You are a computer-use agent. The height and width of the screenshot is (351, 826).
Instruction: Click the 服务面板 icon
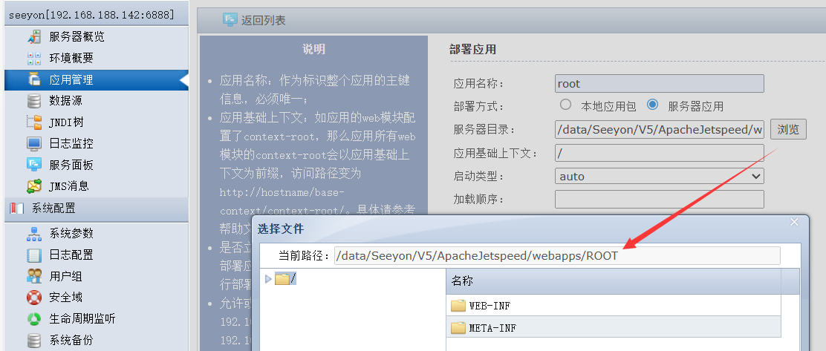tap(34, 165)
